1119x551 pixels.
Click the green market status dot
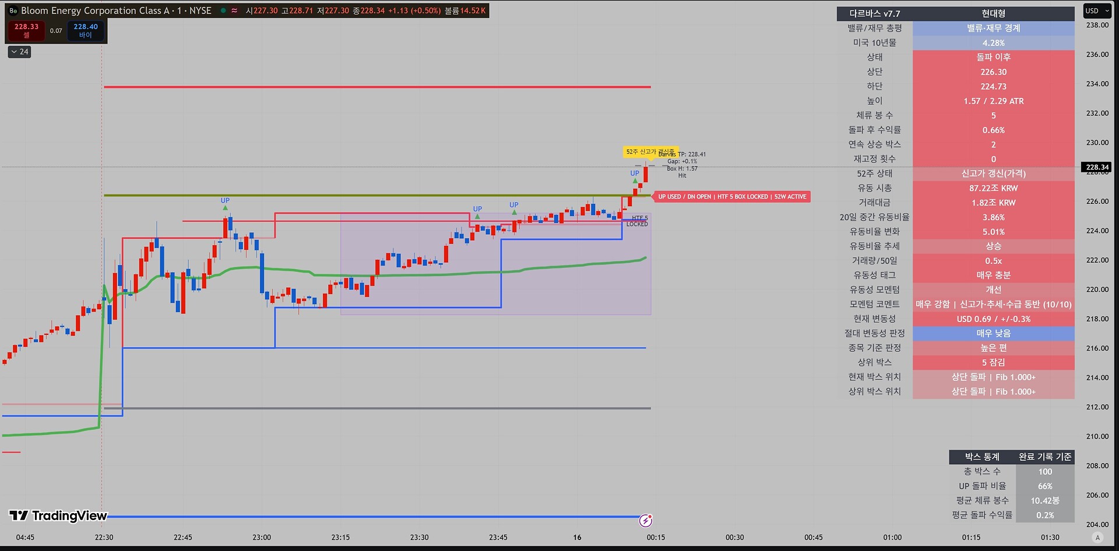(x=223, y=10)
